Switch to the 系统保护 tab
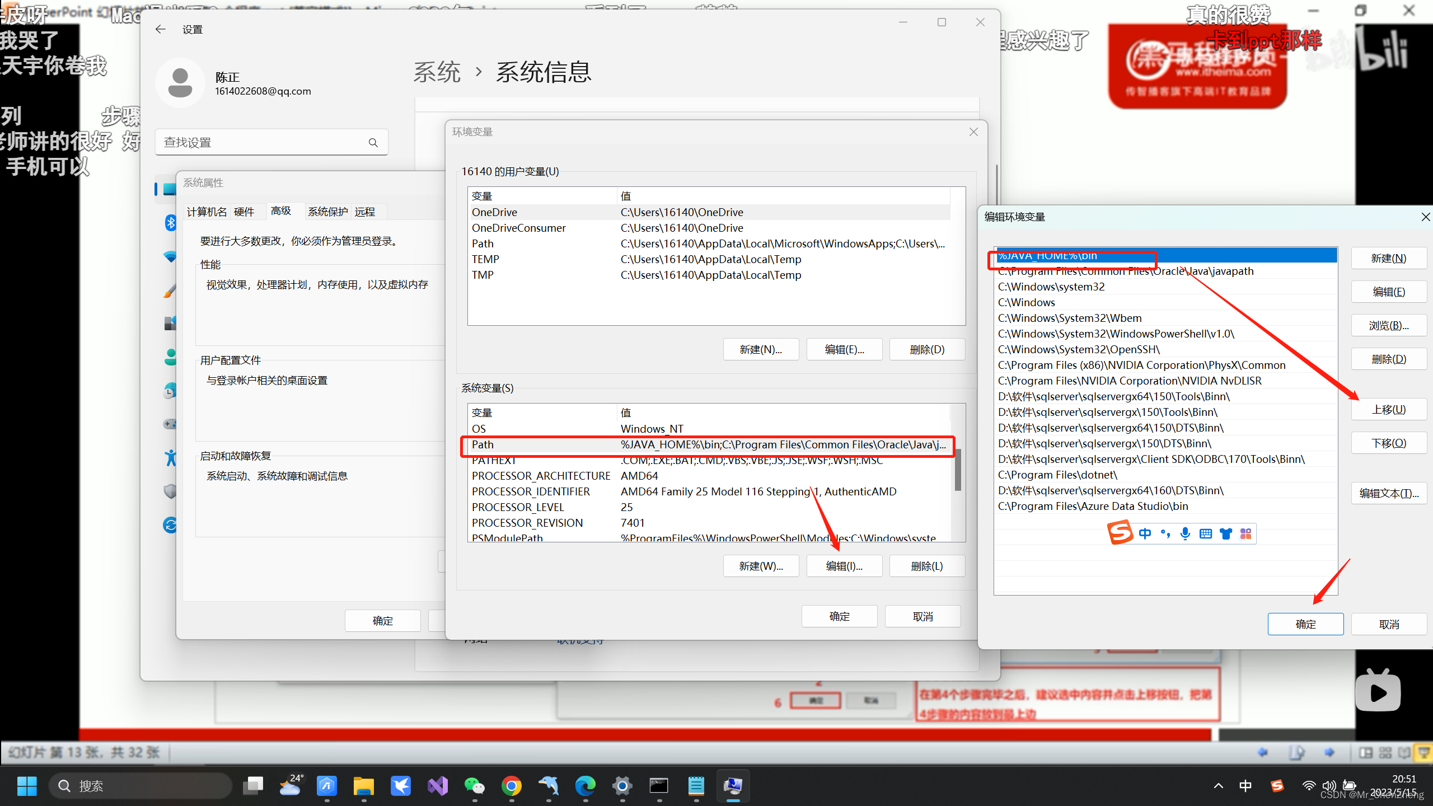 (328, 212)
